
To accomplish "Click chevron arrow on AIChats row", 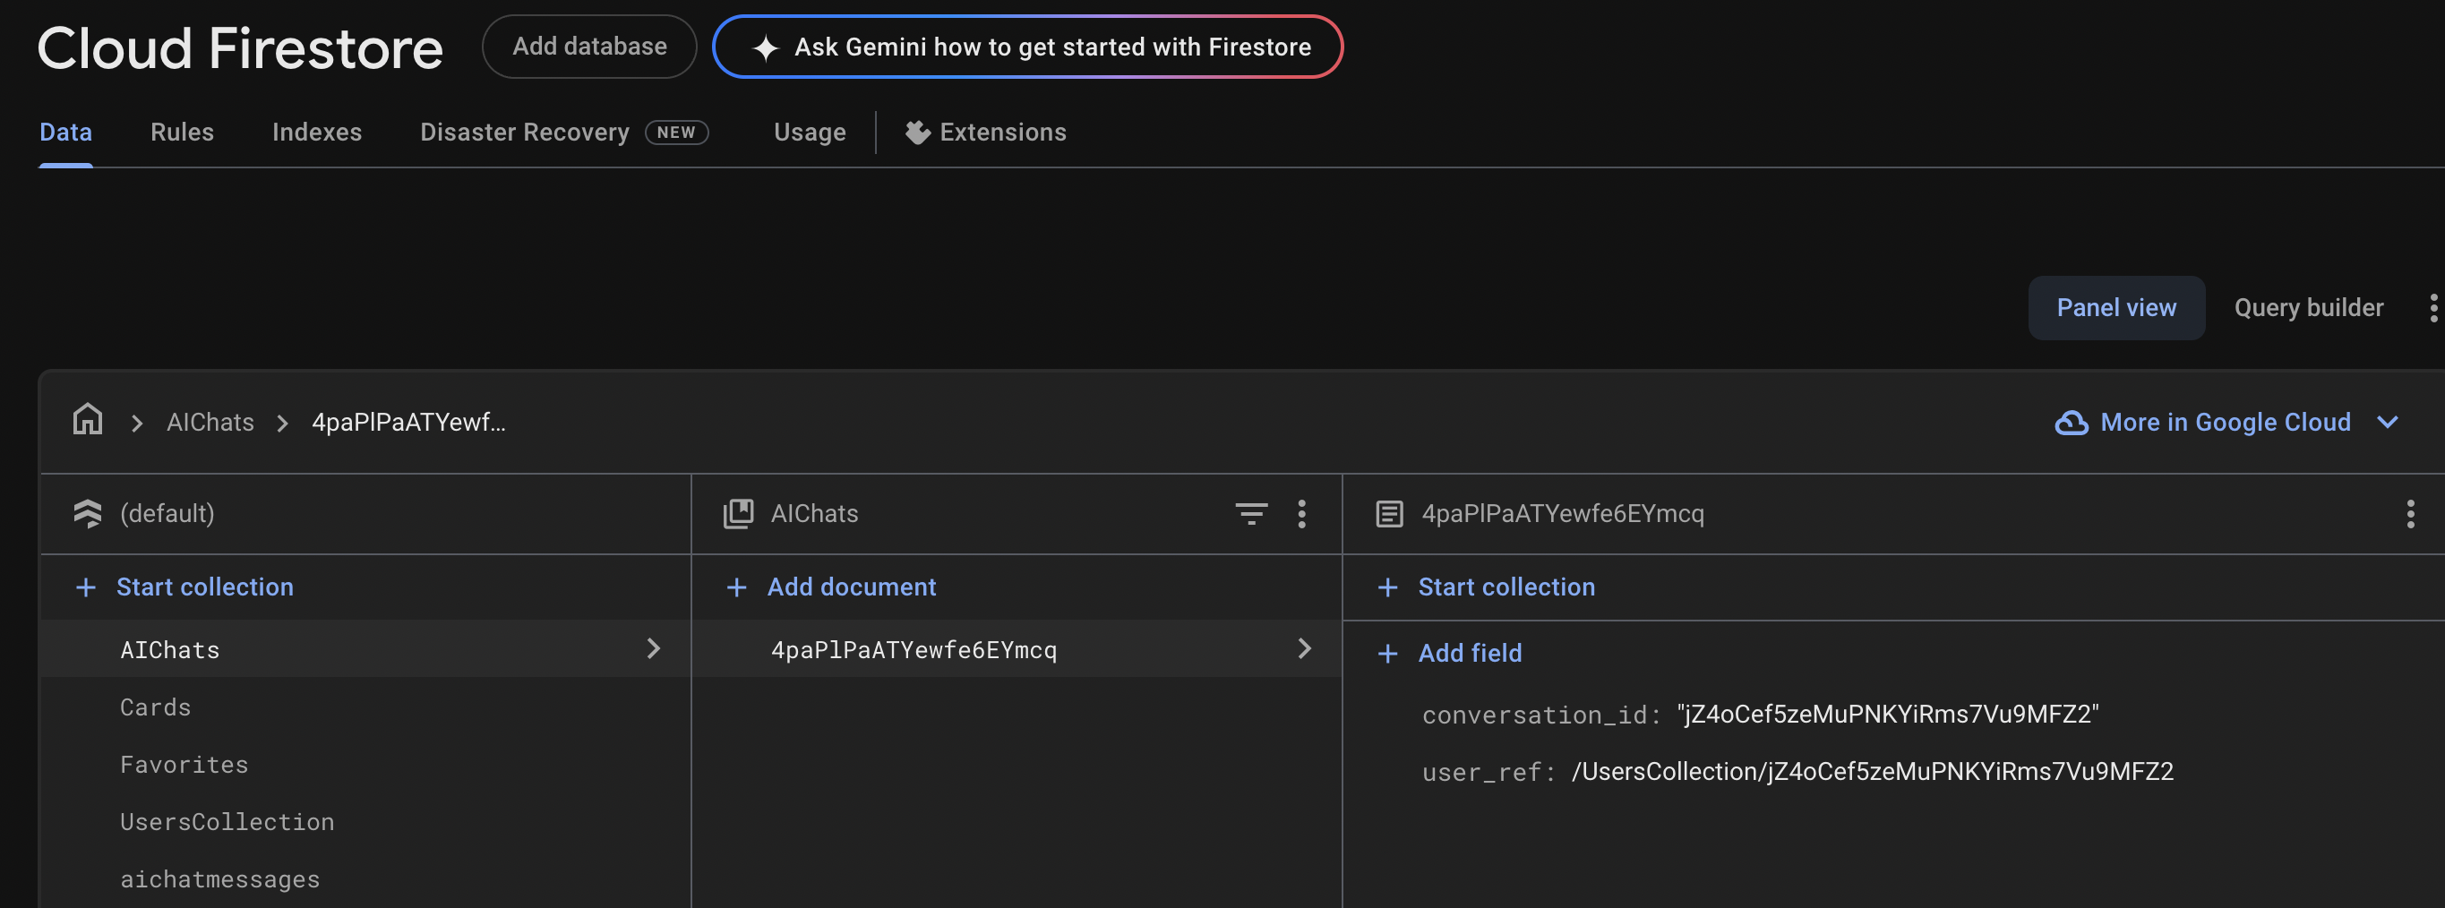I will point(653,649).
